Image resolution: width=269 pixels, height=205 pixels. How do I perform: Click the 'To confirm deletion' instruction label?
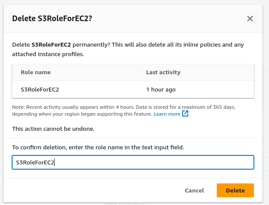(98, 147)
